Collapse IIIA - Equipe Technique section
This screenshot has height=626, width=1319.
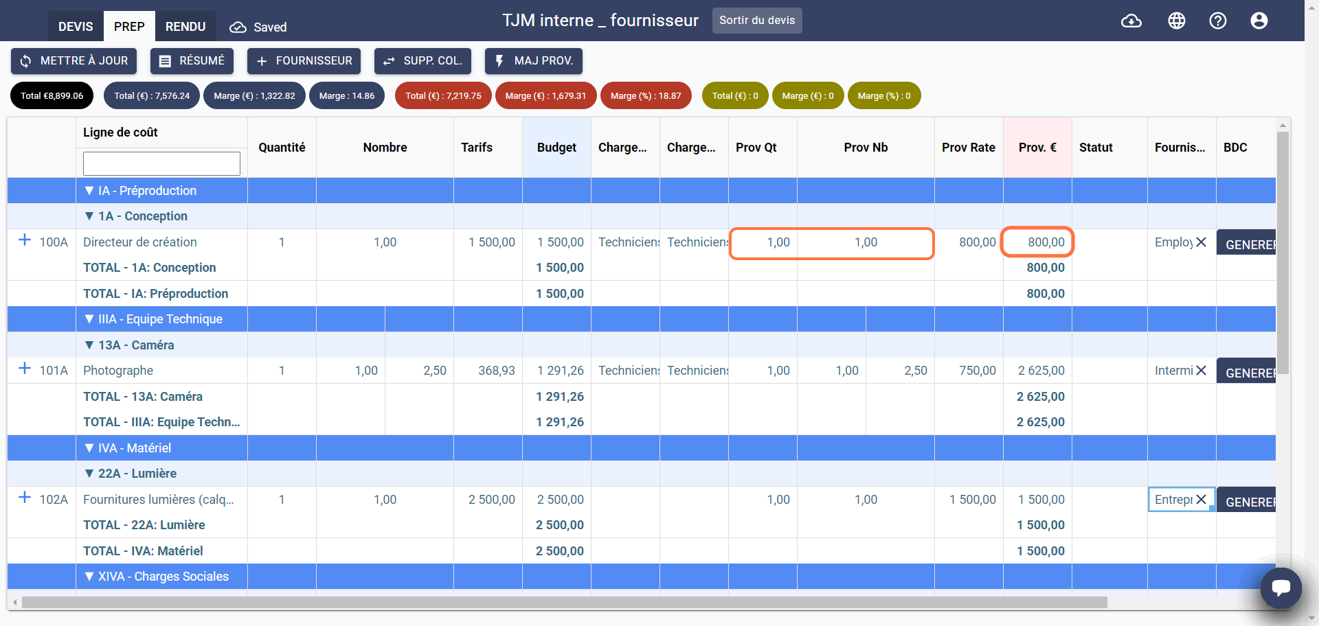(89, 319)
